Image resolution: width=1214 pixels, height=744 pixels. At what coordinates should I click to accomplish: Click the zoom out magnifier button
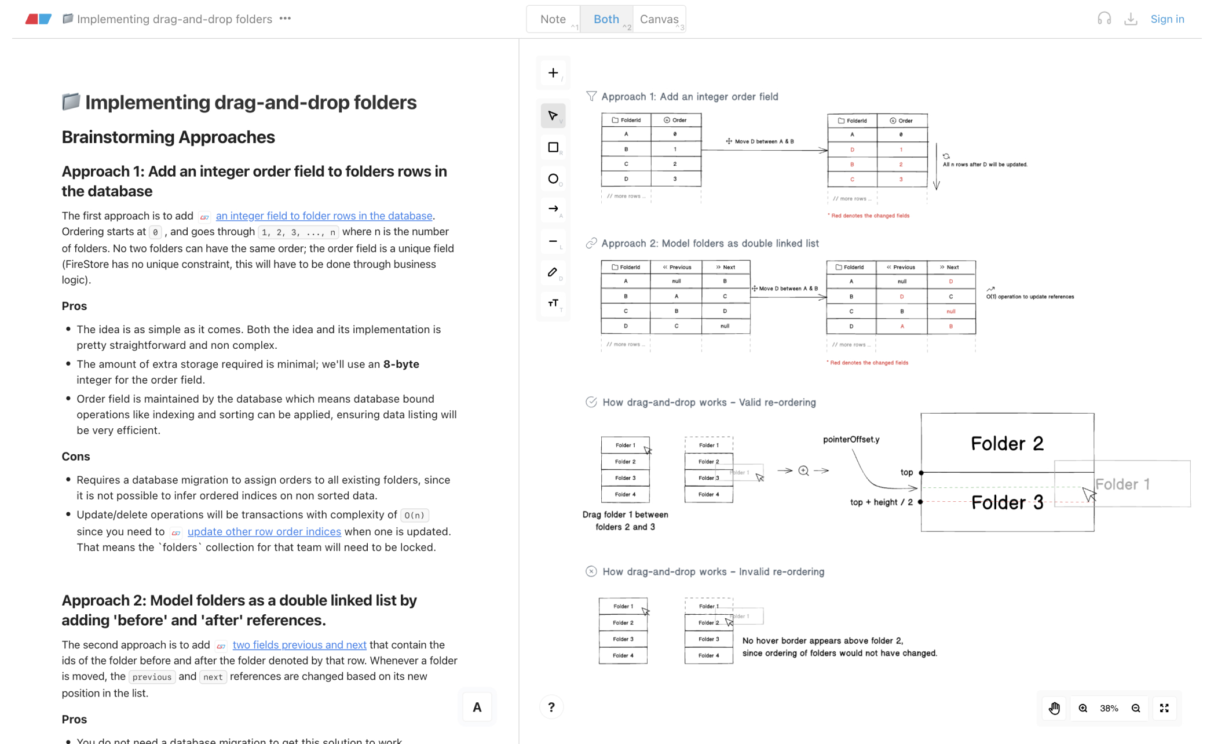point(1136,708)
